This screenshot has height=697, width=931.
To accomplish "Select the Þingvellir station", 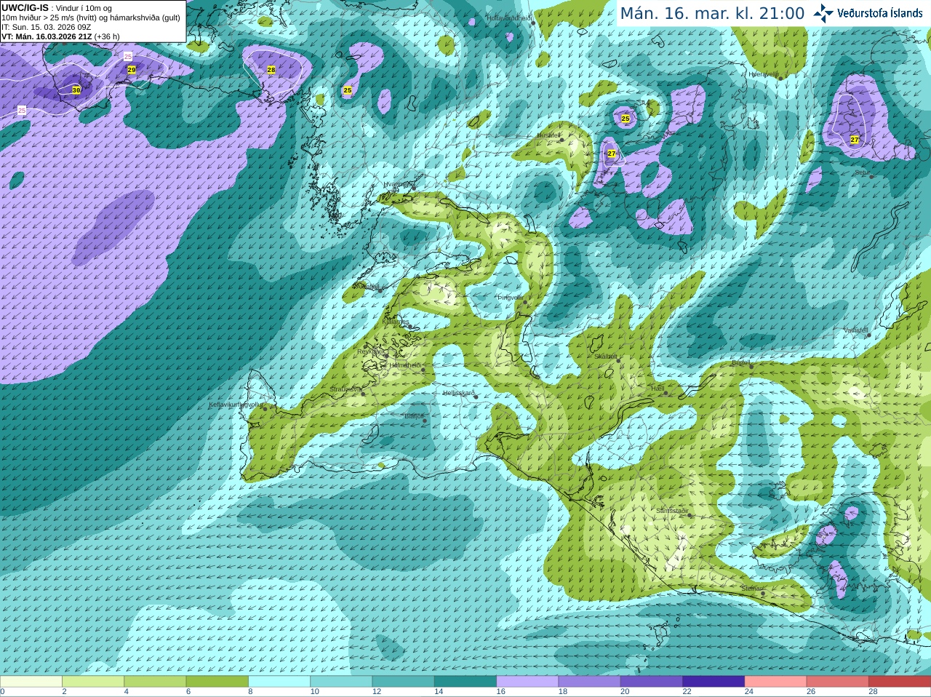I will [x=524, y=301].
